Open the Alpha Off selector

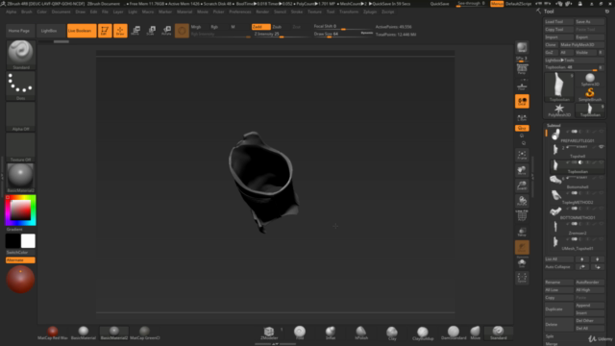(20, 116)
